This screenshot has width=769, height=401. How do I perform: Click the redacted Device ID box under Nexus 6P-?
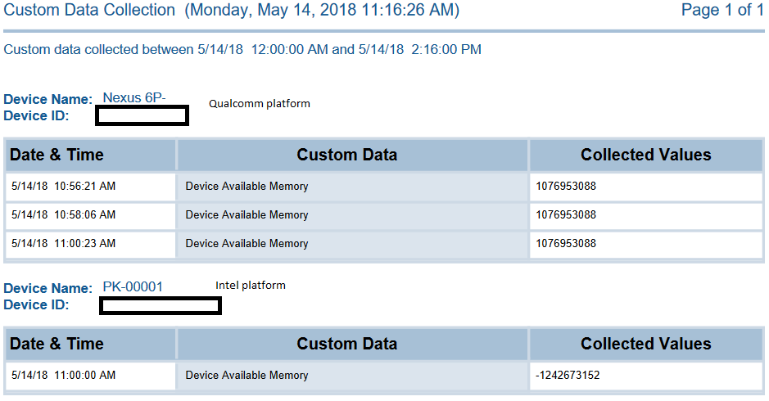click(142, 116)
